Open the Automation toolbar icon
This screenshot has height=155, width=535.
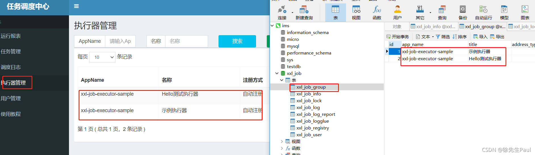point(484,12)
